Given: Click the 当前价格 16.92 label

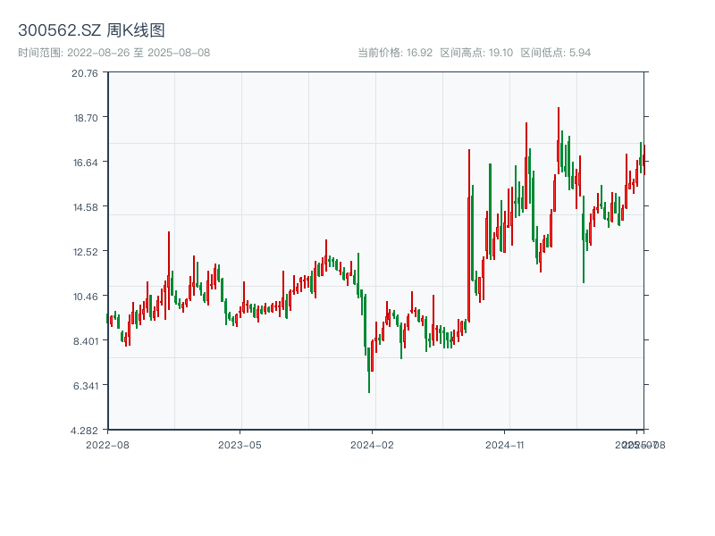Looking at the screenshot, I should (x=395, y=53).
